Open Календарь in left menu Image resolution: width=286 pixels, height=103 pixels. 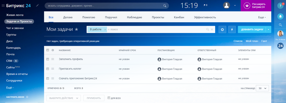click(13, 48)
